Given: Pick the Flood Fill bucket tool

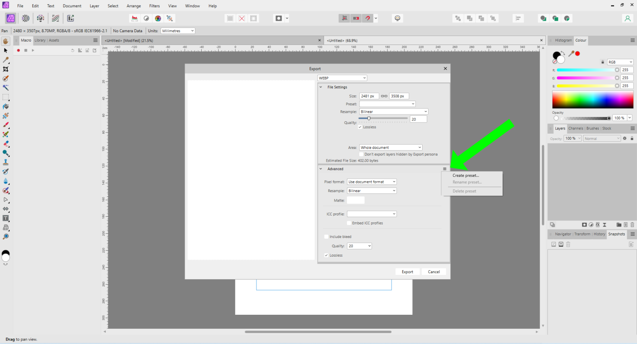Looking at the screenshot, I should point(6,106).
